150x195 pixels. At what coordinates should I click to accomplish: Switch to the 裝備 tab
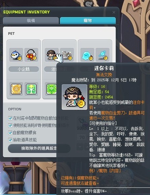(31, 20)
